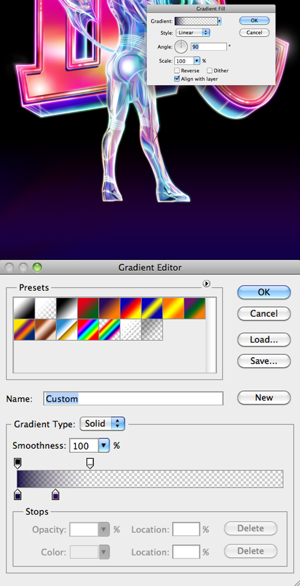Image resolution: width=300 pixels, height=586 pixels.
Task: Click the opacity stop Location field
Action: tap(186, 529)
